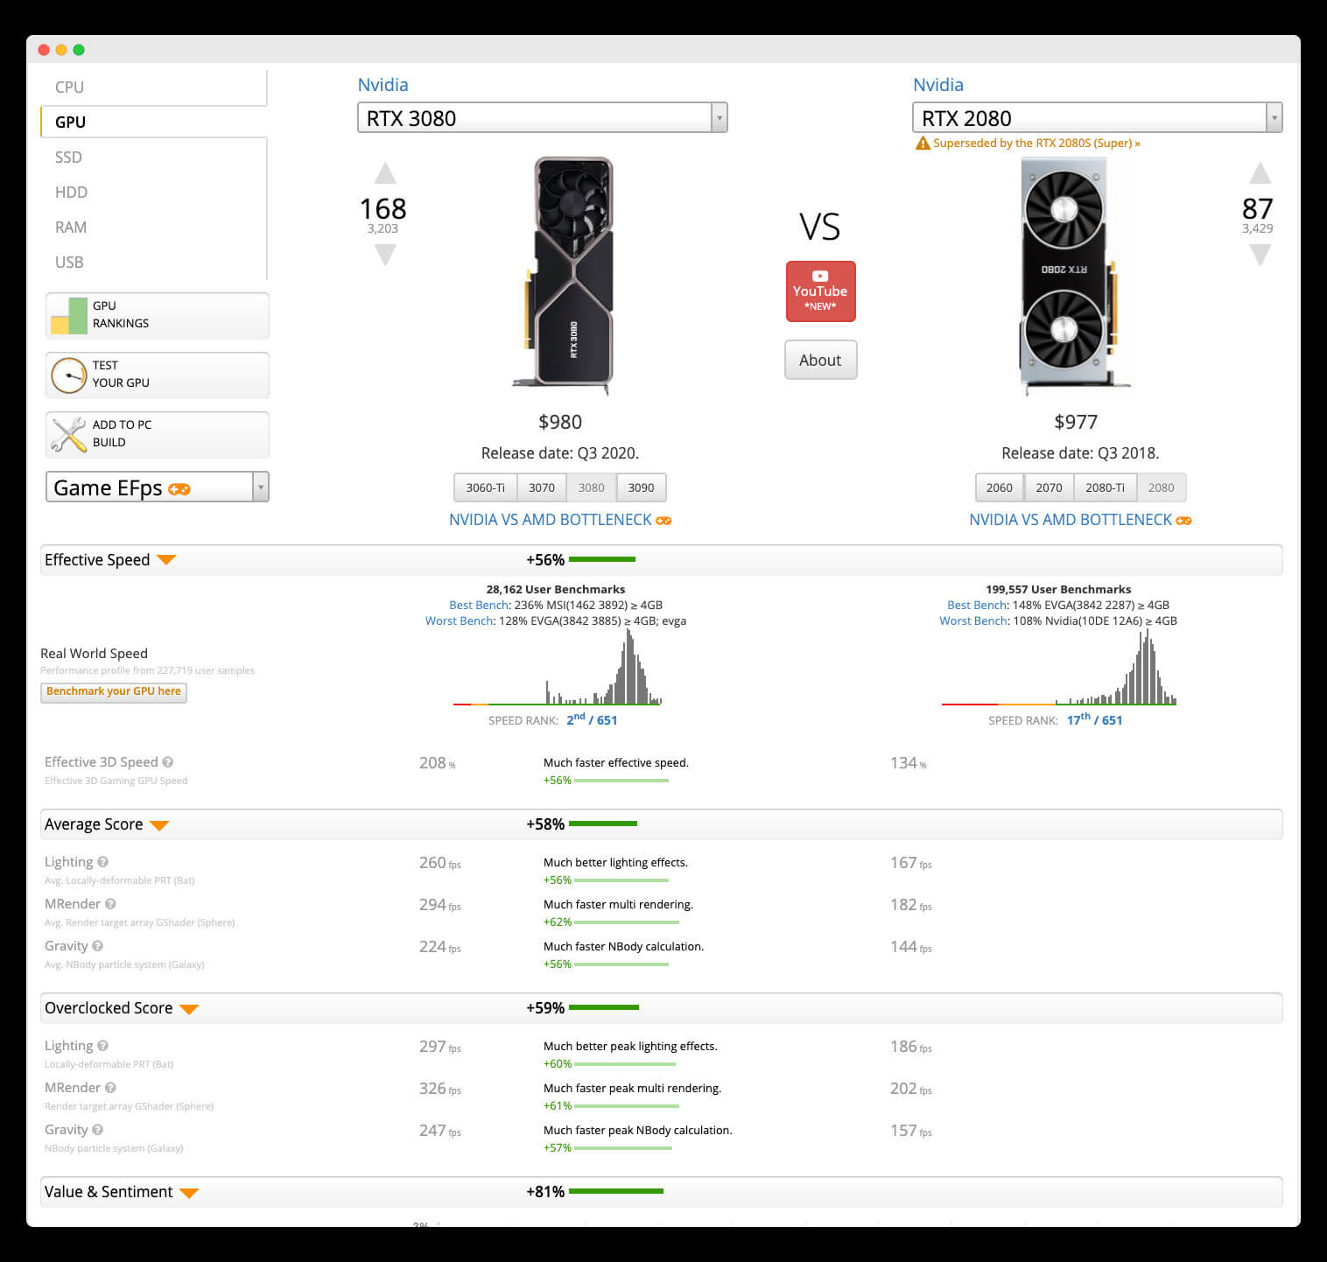The width and height of the screenshot is (1327, 1262).
Task: Open the GPU Rankings chart icon
Action: [x=68, y=316]
